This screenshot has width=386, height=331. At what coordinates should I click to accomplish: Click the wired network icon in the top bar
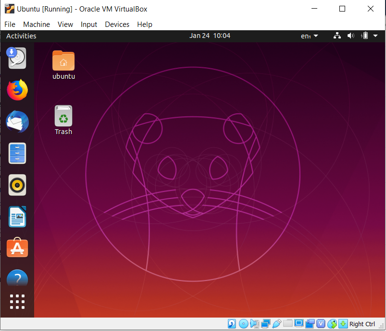pyautogui.click(x=337, y=36)
